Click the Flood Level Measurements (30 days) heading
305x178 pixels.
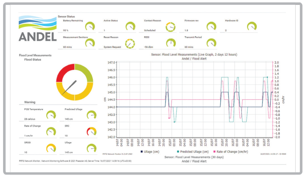click(194, 157)
